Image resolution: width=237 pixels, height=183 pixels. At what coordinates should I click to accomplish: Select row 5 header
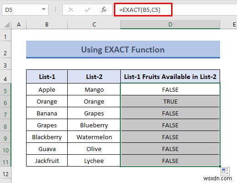click(x=5, y=89)
